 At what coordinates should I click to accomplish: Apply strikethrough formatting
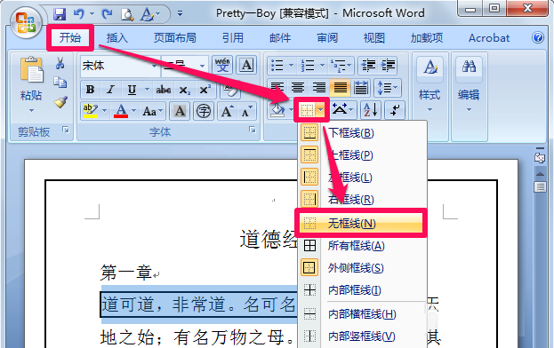(164, 90)
